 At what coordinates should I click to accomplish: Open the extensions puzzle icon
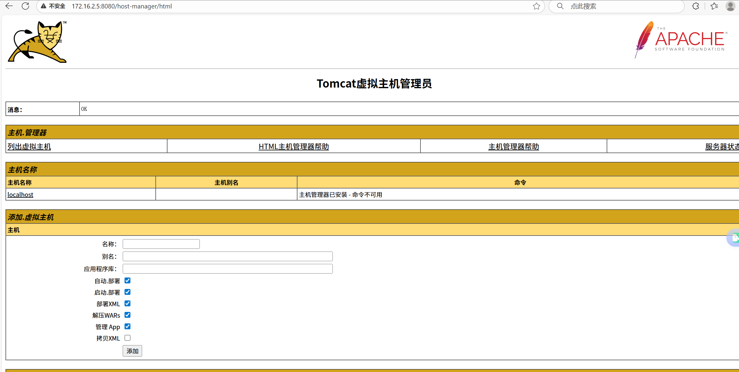(x=695, y=6)
